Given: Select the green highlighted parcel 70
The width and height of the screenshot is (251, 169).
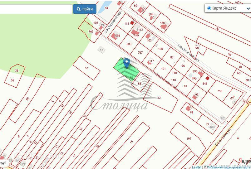Looking at the screenshot, I should click(x=126, y=70).
